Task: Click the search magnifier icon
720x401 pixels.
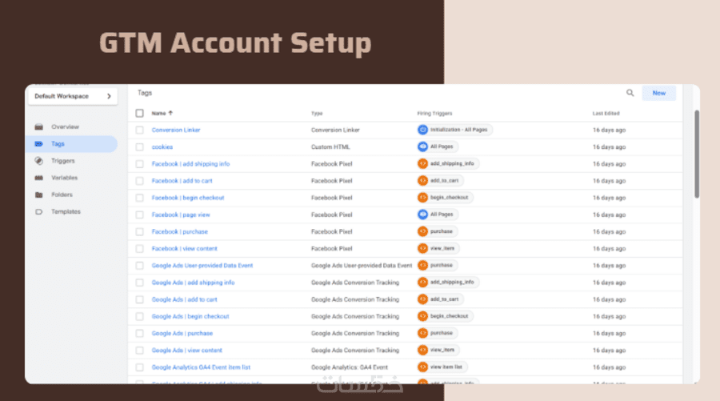Action: coord(630,93)
